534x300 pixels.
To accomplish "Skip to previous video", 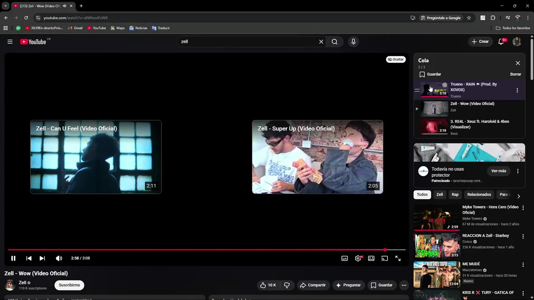I will click(29, 258).
